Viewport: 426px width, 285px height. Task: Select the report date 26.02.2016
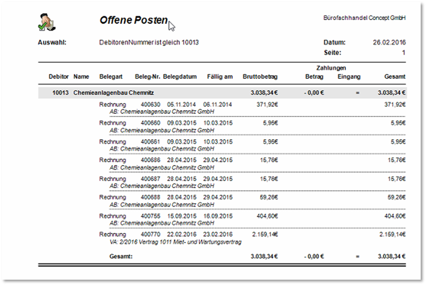click(x=389, y=43)
